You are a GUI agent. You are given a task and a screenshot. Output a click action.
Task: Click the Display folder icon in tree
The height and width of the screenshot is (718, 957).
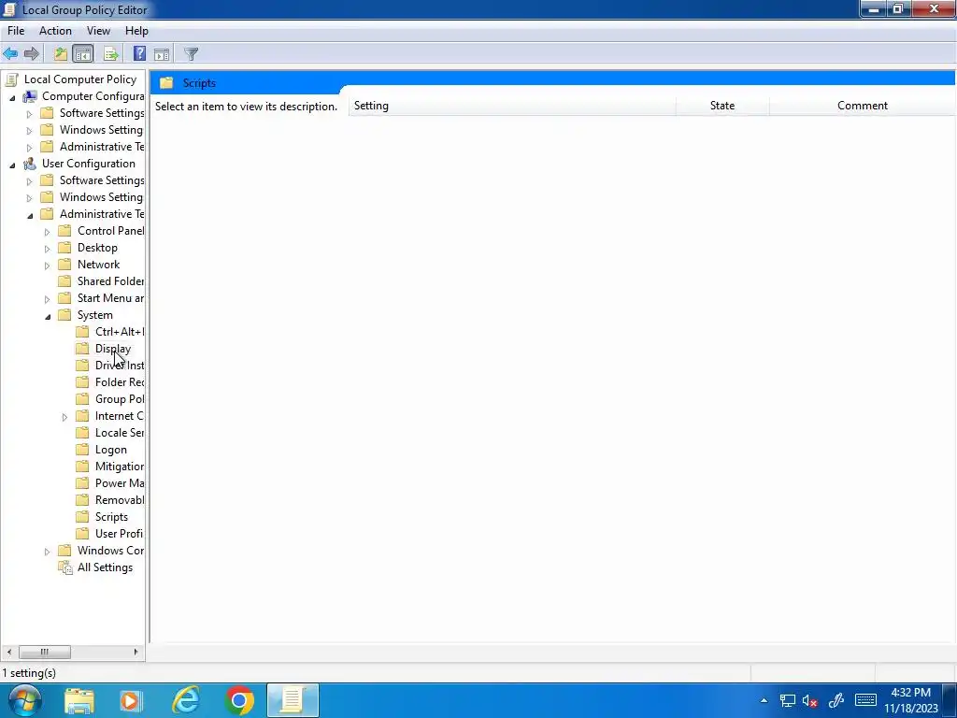(x=82, y=348)
